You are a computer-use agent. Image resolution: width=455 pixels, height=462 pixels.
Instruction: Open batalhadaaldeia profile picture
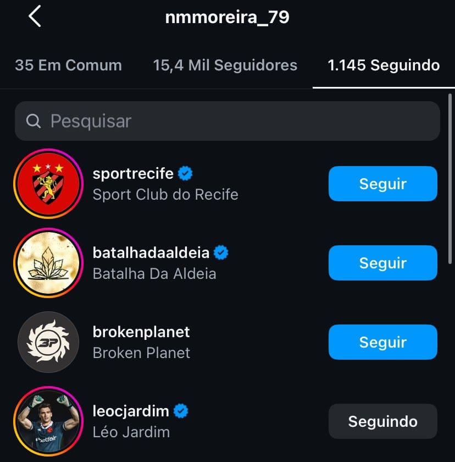48,263
